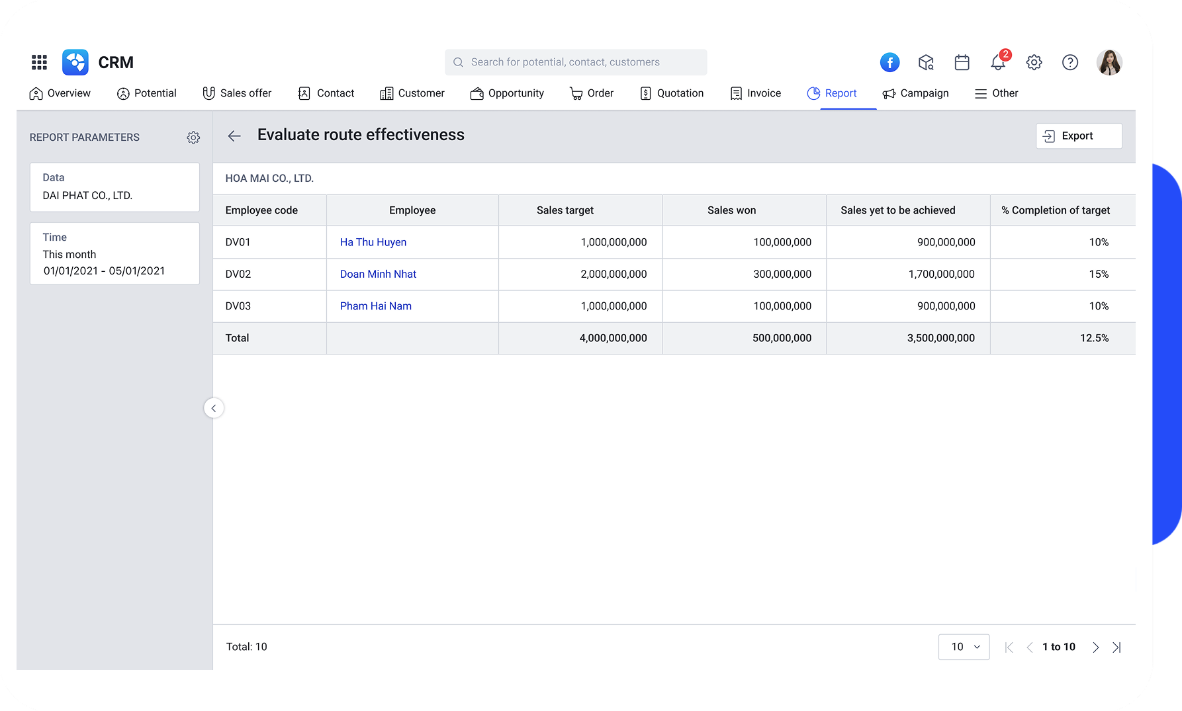Click the Export button

click(x=1078, y=136)
